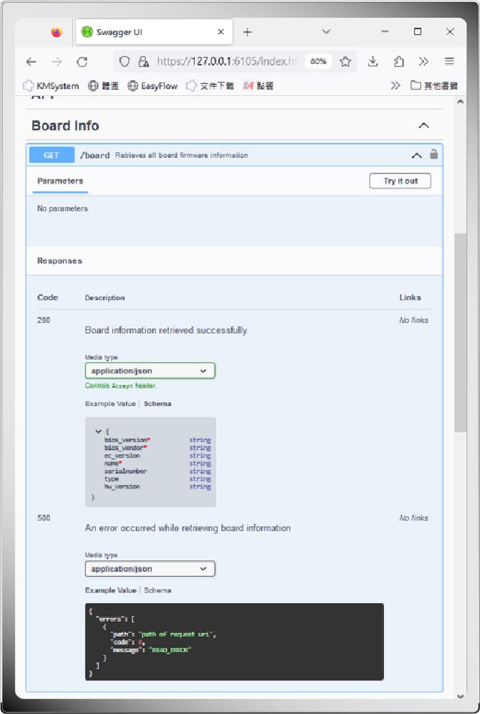Collapse the Board Info section
The height and width of the screenshot is (714, 480).
pyautogui.click(x=424, y=126)
